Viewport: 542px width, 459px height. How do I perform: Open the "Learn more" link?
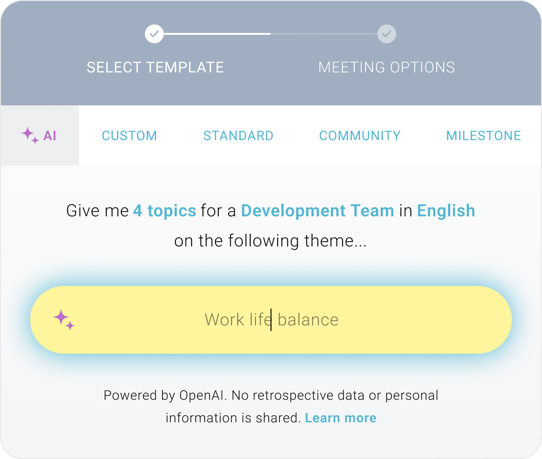341,418
